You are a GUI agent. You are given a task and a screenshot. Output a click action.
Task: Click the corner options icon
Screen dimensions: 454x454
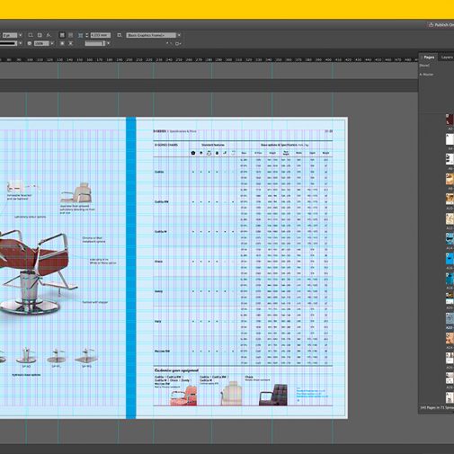pyautogui.click(x=80, y=35)
